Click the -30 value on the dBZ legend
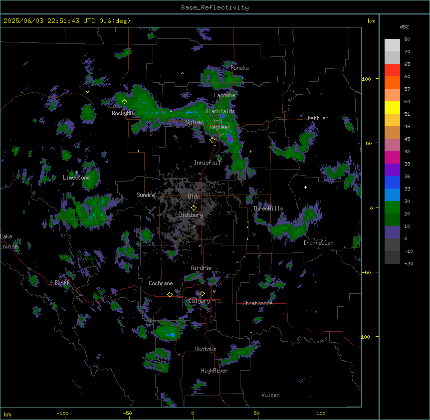430x420 pixels. [x=409, y=263]
